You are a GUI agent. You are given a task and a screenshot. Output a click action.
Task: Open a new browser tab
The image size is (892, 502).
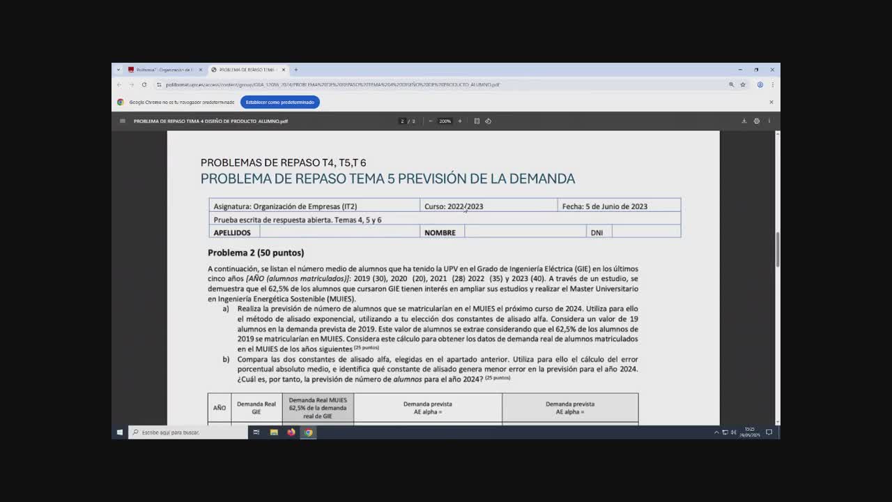295,70
